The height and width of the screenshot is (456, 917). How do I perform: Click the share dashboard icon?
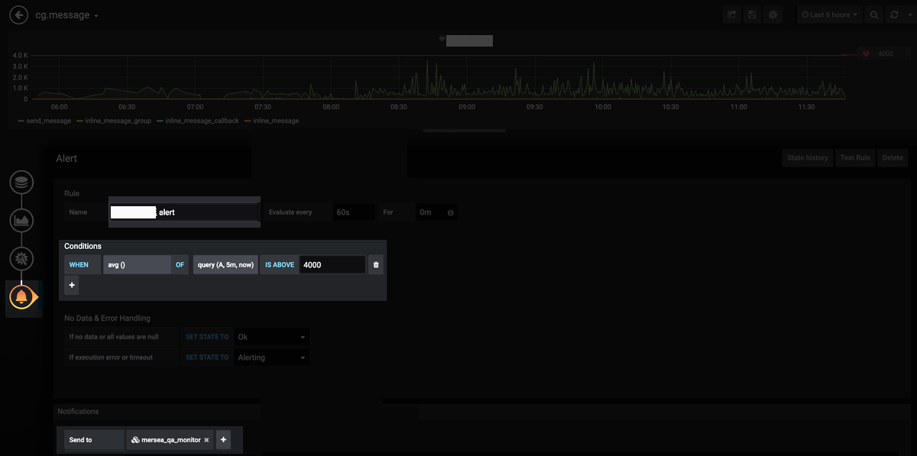(x=731, y=14)
